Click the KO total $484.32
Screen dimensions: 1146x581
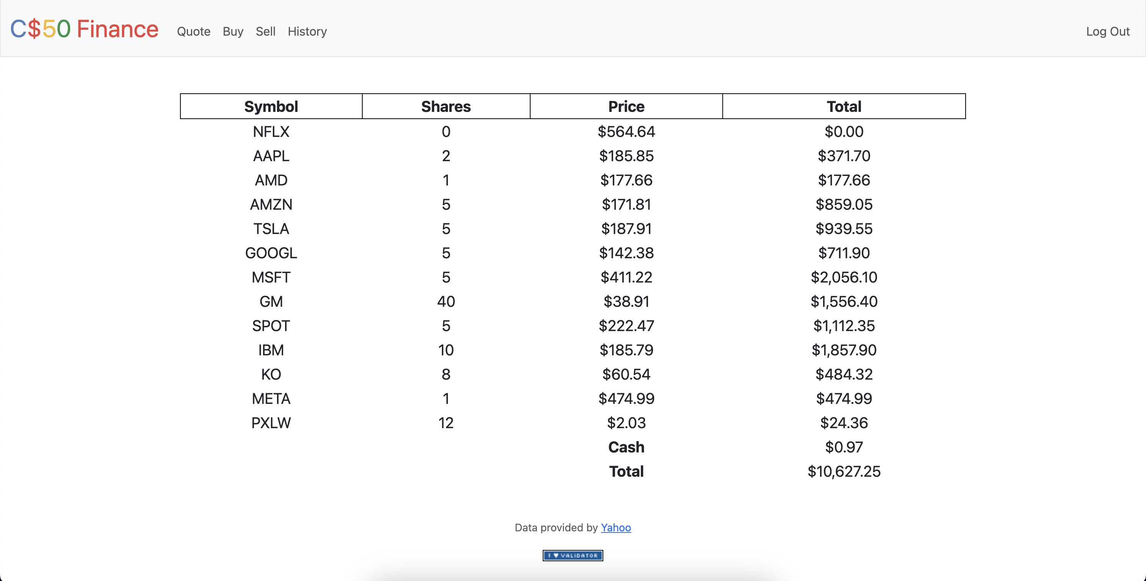click(844, 374)
